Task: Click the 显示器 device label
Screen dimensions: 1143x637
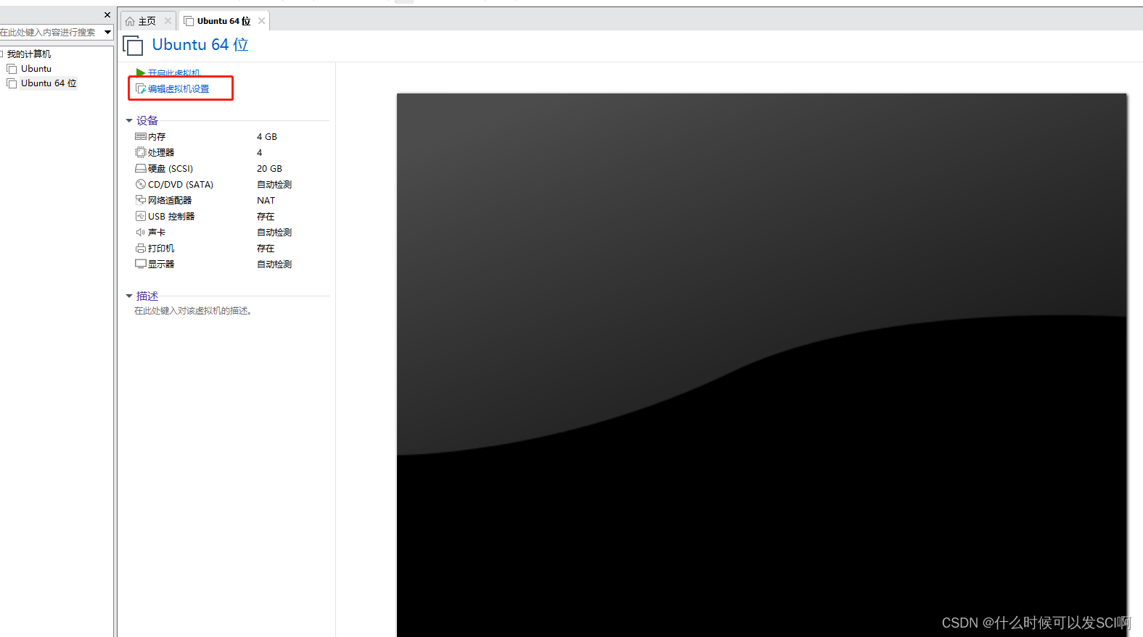Action: pos(161,264)
